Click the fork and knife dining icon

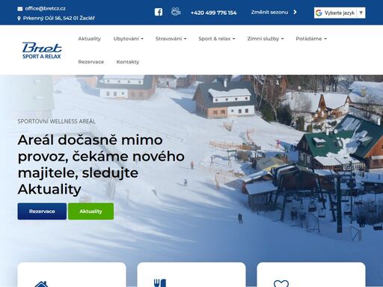160,283
